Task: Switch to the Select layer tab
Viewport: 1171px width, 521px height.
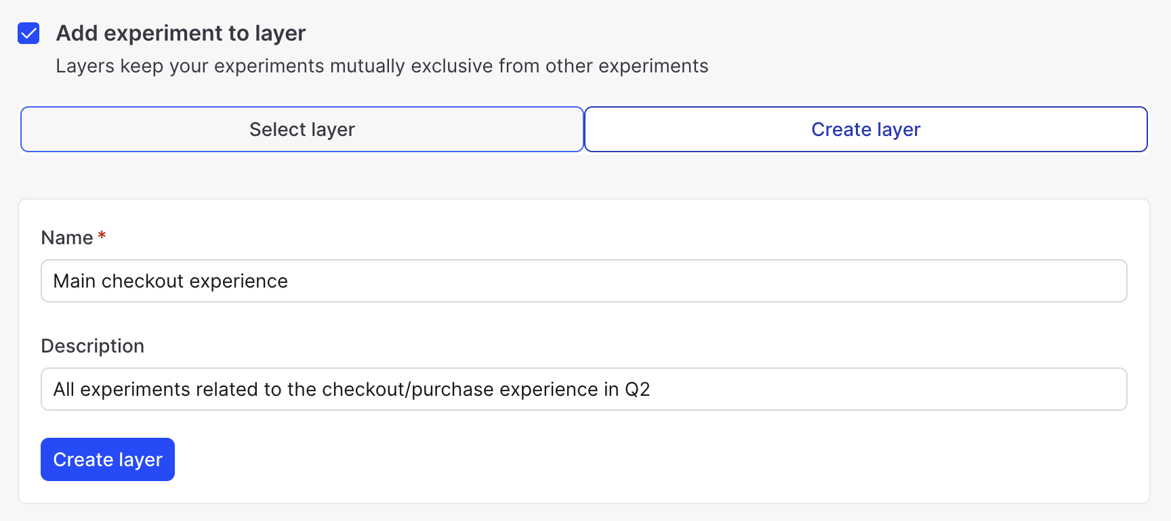Action: 302,129
